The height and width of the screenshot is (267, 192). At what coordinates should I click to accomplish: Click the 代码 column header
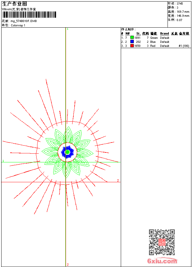145,34
